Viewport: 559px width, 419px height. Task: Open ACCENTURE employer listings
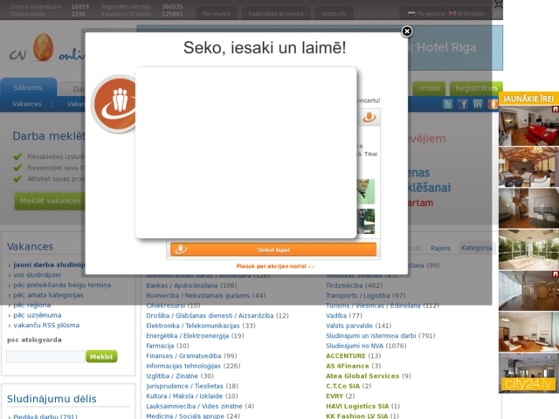[346, 356]
